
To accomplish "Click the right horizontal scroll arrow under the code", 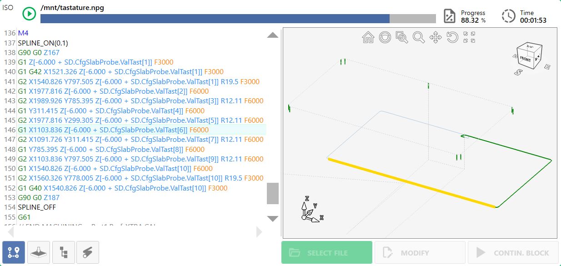I will 259,232.
